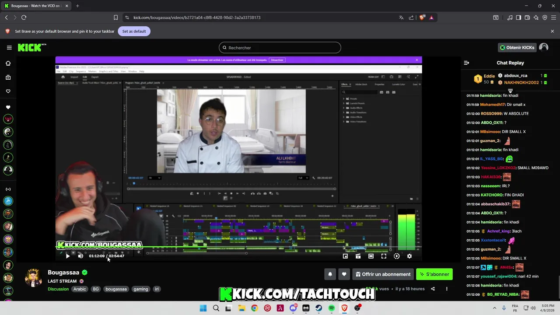The width and height of the screenshot is (560, 315).
Task: Click username KATCHORO in chat
Action: 492,195
